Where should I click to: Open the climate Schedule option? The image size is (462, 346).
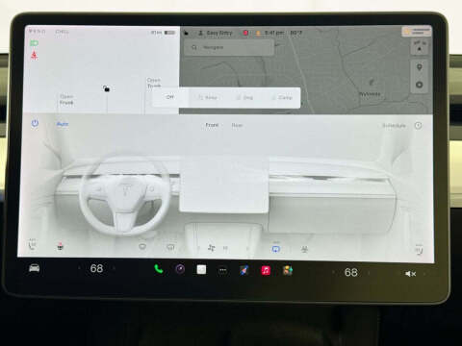point(394,126)
